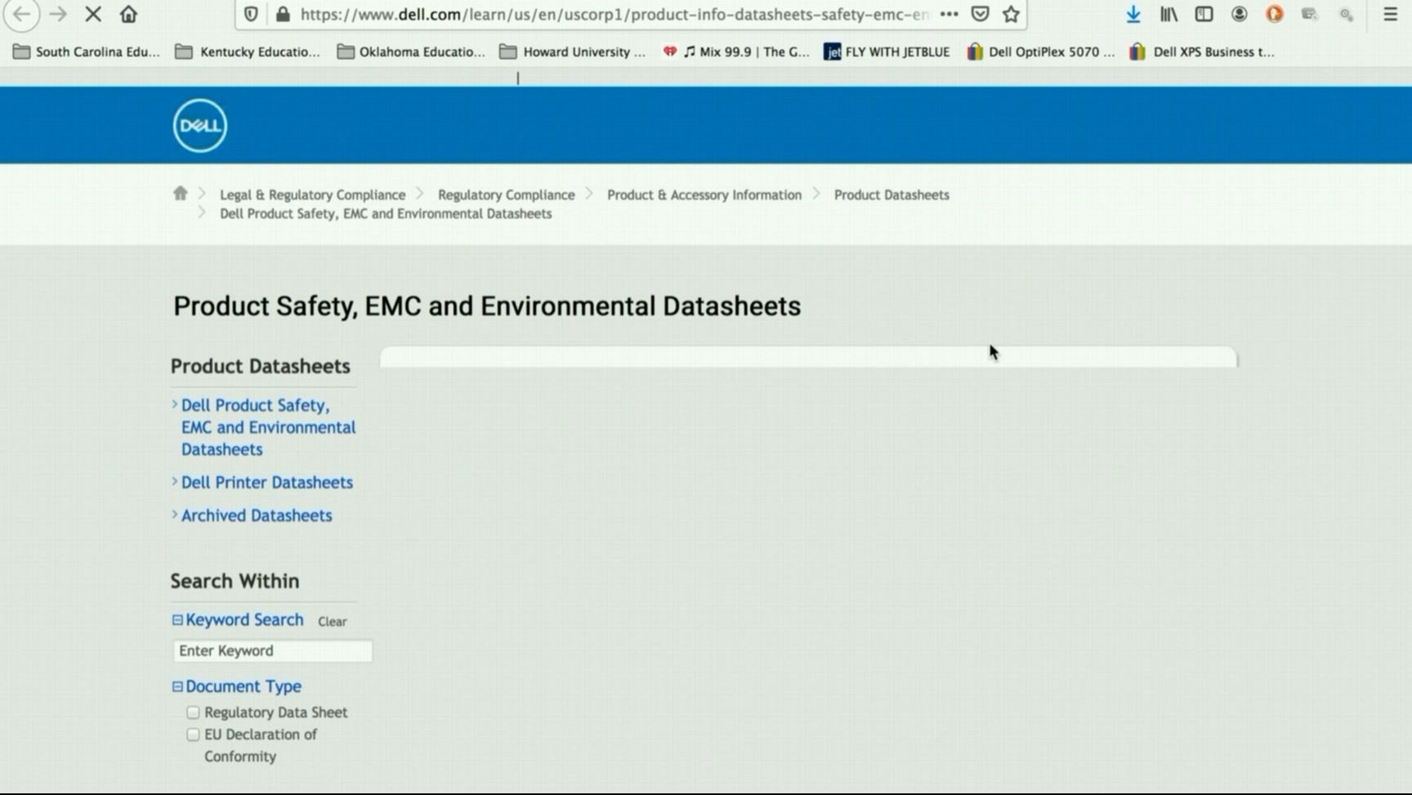Open the Library books icon
1412x795 pixels.
[x=1168, y=14]
